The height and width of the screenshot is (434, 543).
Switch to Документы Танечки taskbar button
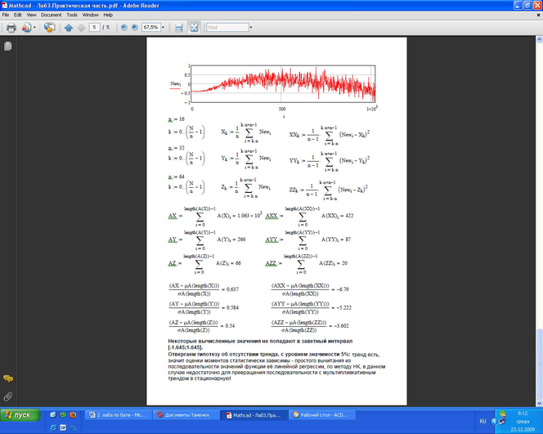click(186, 415)
